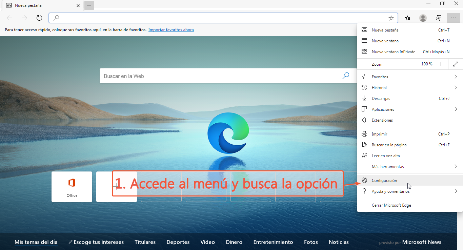Open the feedback icon in toolbar
Image resolution: width=463 pixels, height=250 pixels.
[439, 18]
